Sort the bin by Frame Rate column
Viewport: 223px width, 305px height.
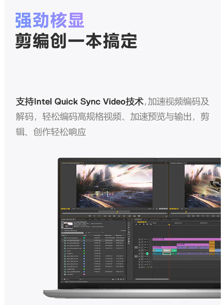click(97, 235)
